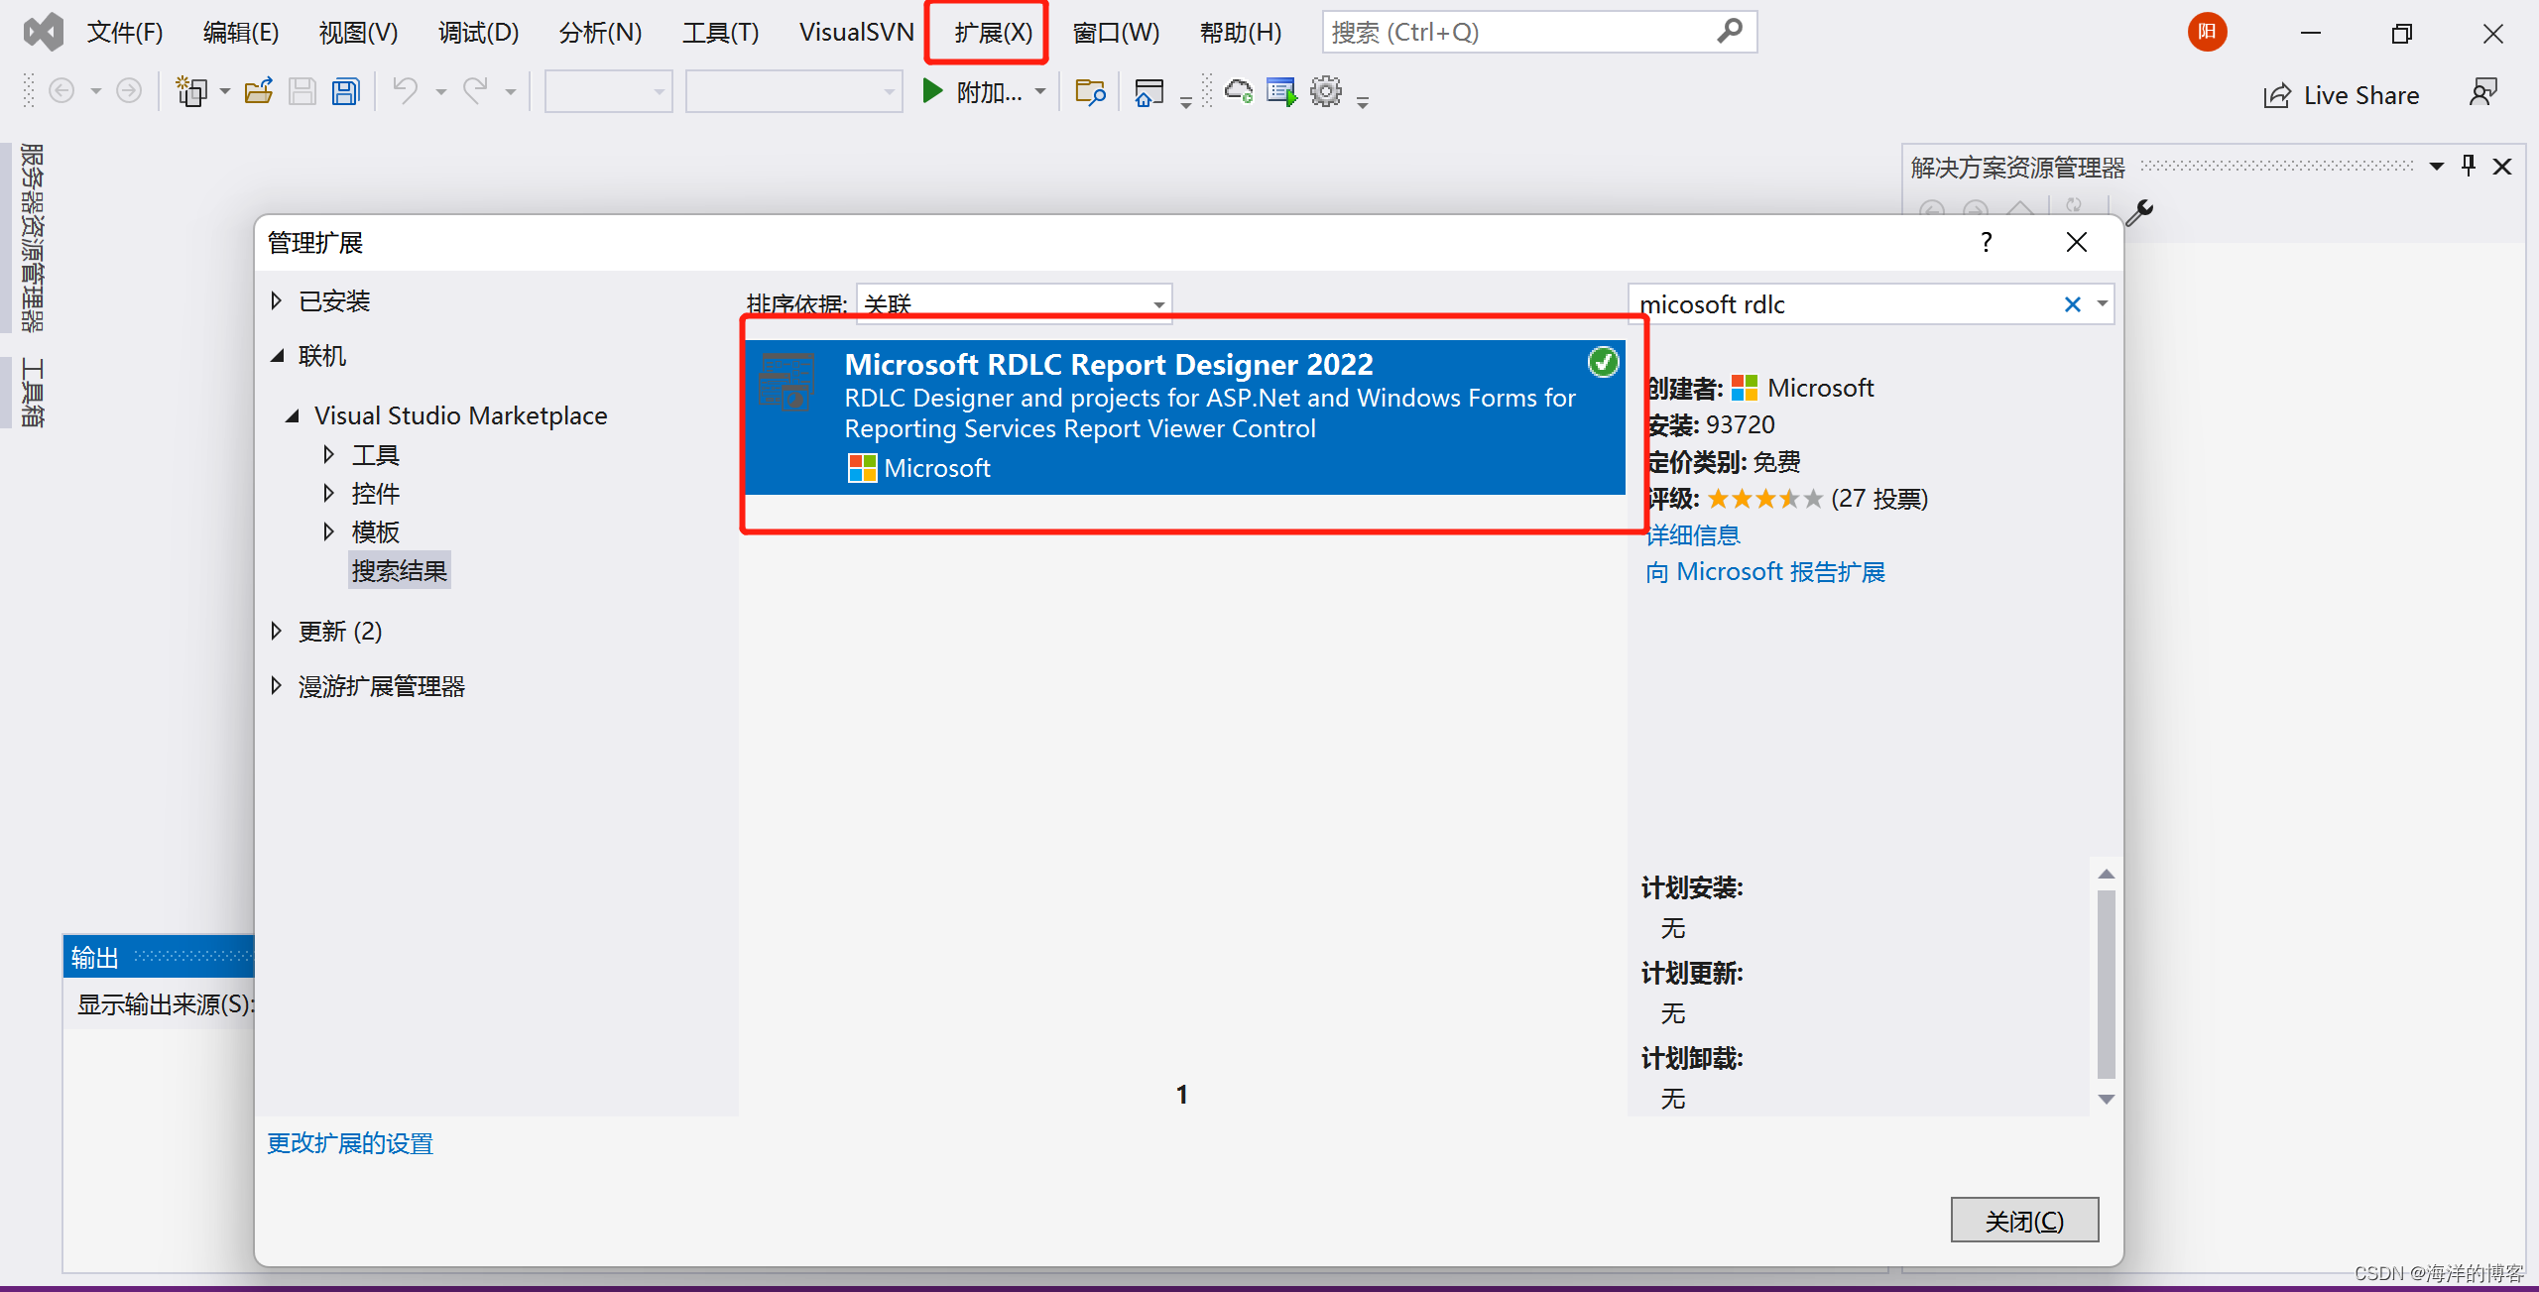Click 更改扩展的设置 link

(350, 1143)
